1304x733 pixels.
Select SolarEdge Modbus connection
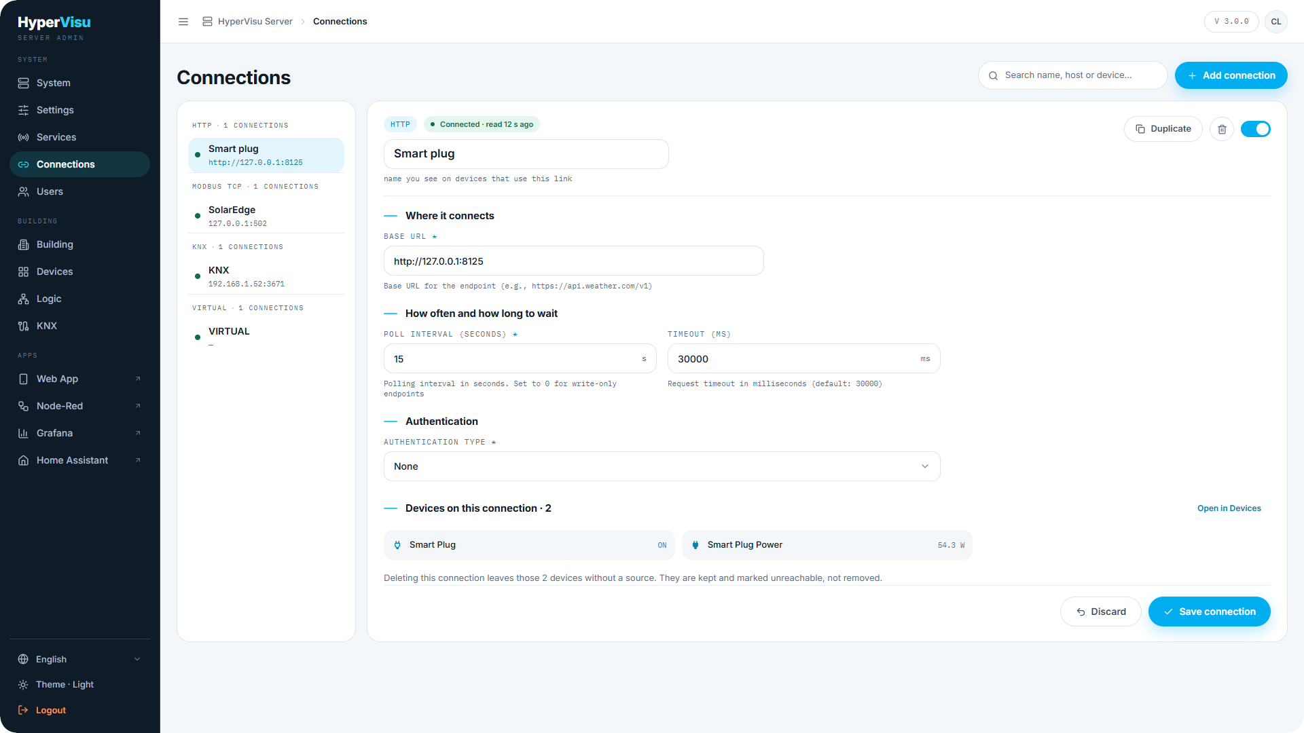(266, 216)
